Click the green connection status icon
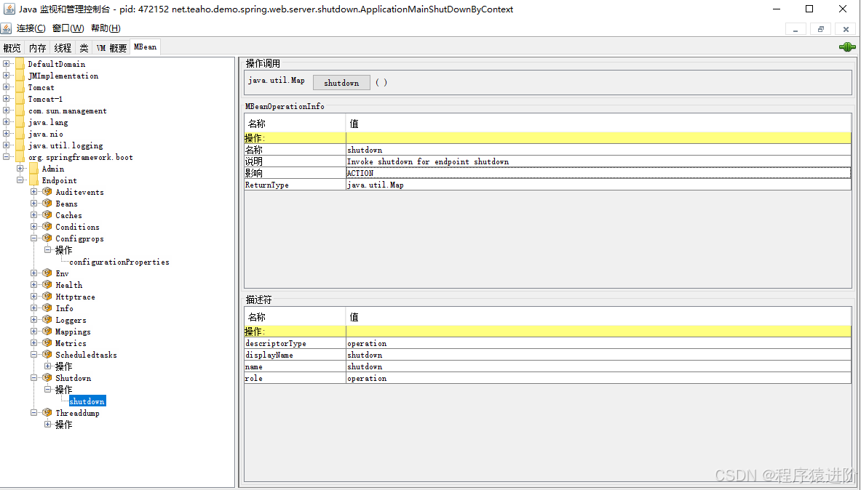The width and height of the screenshot is (861, 490). pyautogui.click(x=846, y=47)
